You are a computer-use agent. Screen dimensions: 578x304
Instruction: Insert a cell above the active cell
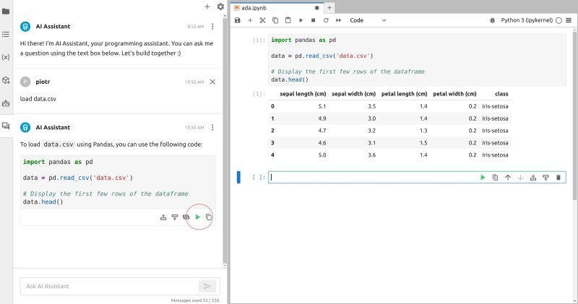point(533,178)
